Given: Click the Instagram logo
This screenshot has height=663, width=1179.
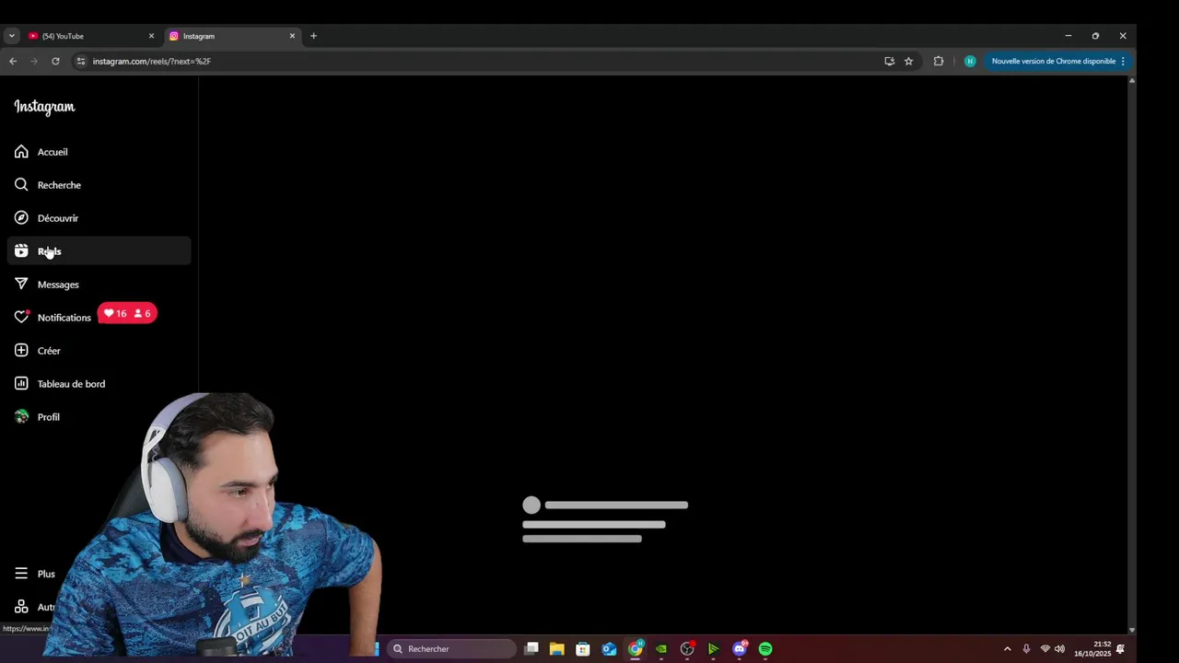Looking at the screenshot, I should click(x=44, y=107).
